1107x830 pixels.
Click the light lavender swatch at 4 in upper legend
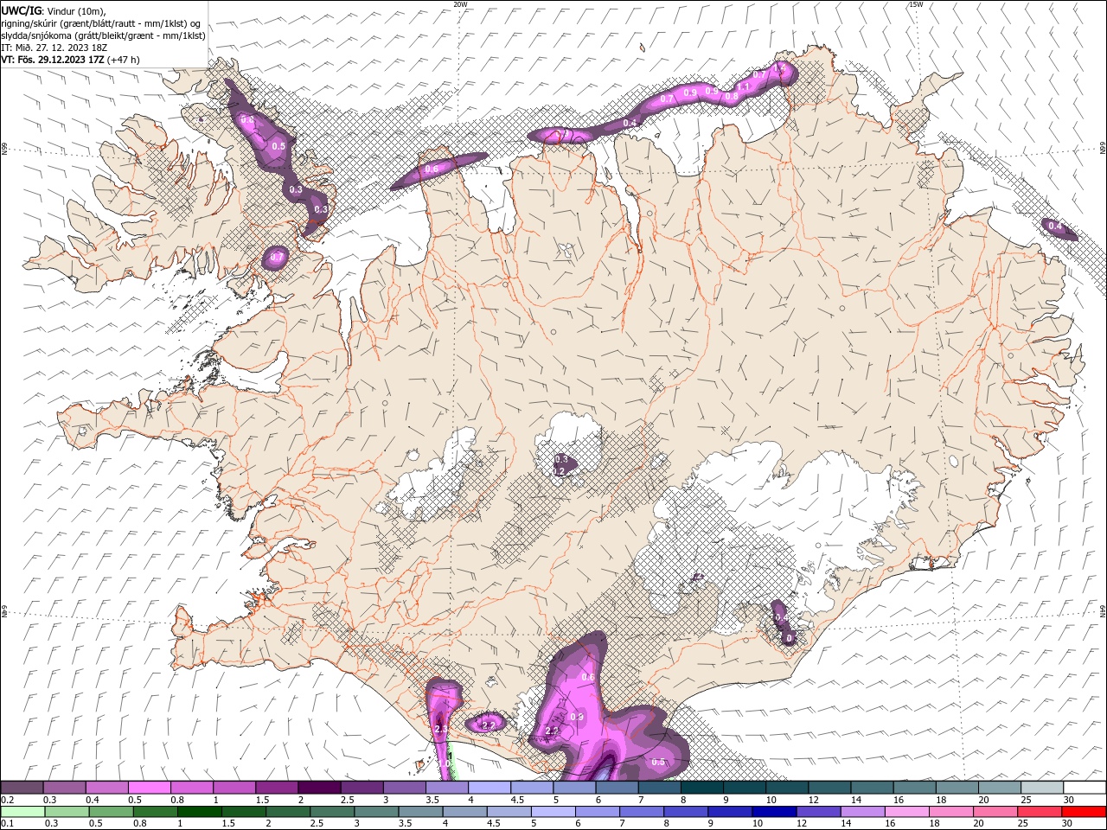pyautogui.click(x=488, y=787)
